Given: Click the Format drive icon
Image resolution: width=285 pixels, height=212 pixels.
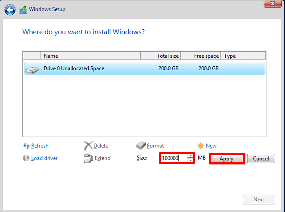Looking at the screenshot, I should (x=141, y=146).
